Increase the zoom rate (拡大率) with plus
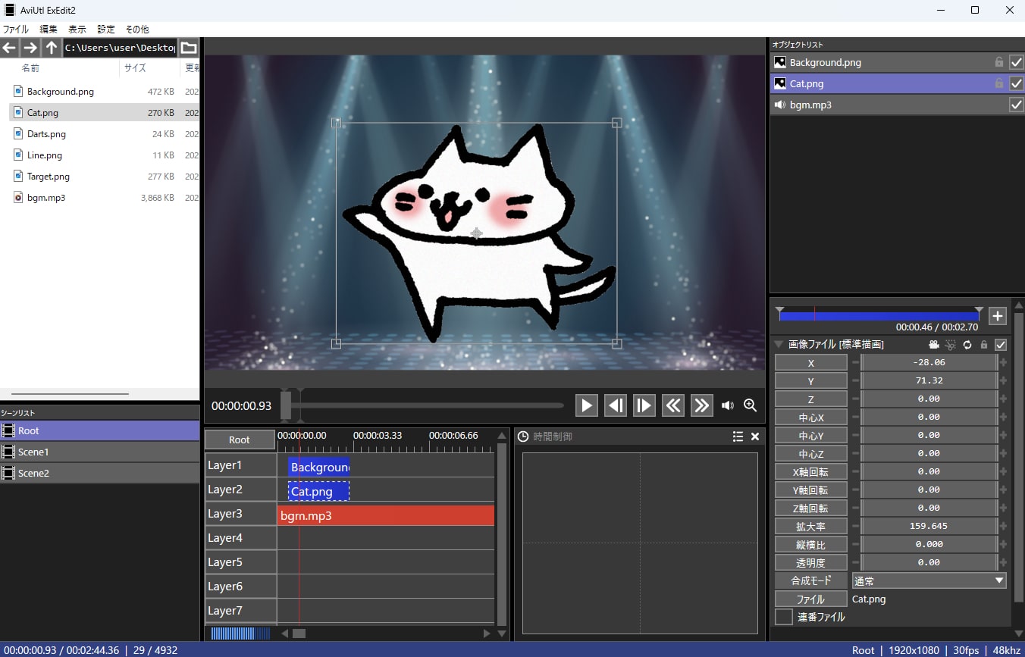 point(1004,526)
